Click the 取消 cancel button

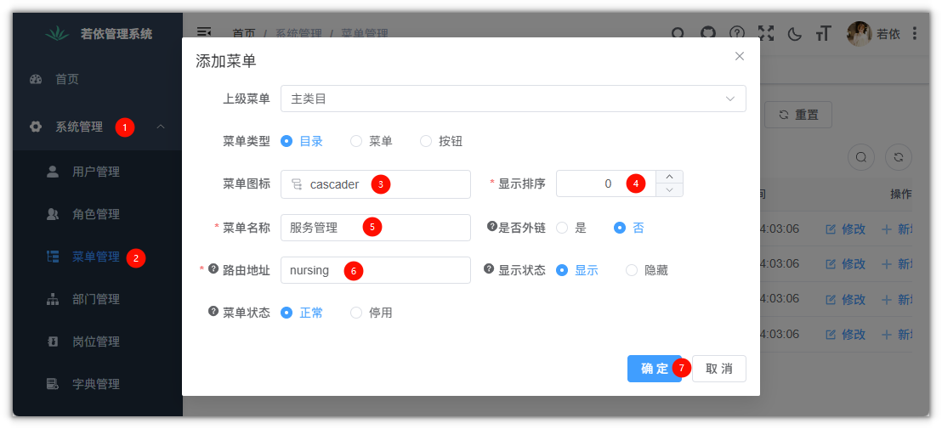point(719,369)
